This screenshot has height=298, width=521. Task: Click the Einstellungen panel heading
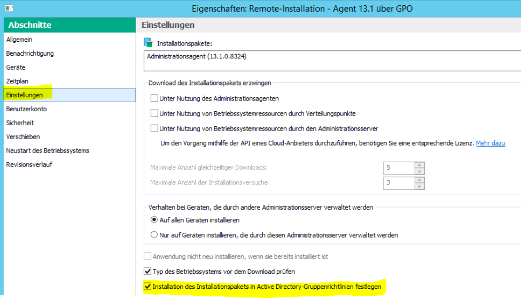(x=168, y=25)
